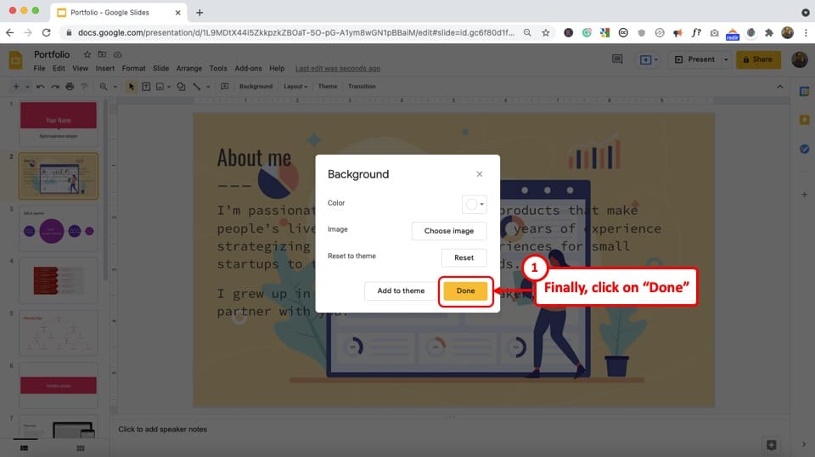The image size is (815, 457).
Task: Open the Tools menu
Action: coord(218,68)
